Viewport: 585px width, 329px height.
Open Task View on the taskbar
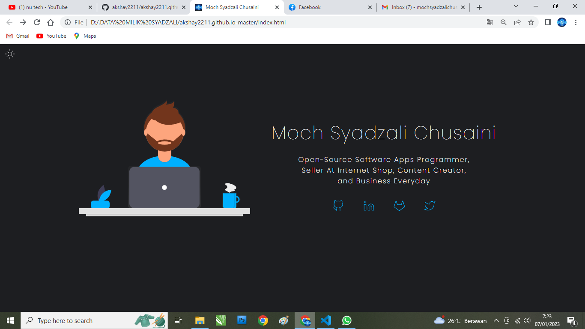pos(178,320)
